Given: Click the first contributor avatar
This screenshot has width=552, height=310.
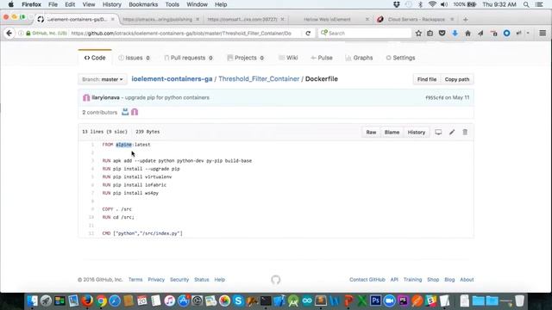Looking at the screenshot, I should pyautogui.click(x=125, y=112).
